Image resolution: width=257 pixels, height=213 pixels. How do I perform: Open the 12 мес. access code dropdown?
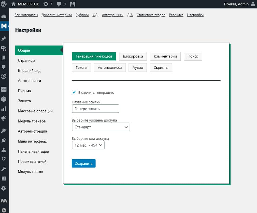(x=88, y=145)
